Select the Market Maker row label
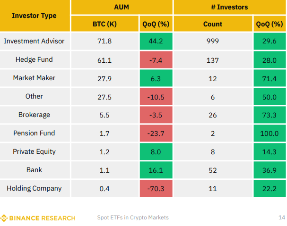Screen dimensions: 287x226 click(x=35, y=78)
